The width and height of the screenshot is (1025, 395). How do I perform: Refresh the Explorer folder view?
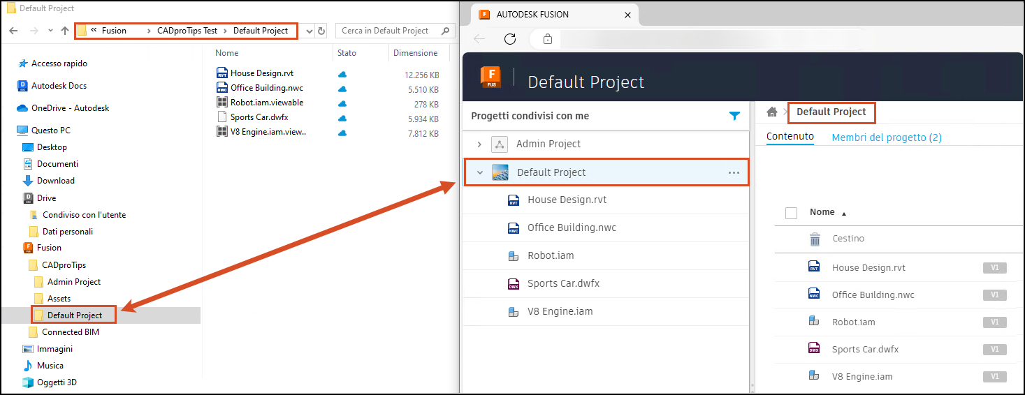click(x=321, y=31)
